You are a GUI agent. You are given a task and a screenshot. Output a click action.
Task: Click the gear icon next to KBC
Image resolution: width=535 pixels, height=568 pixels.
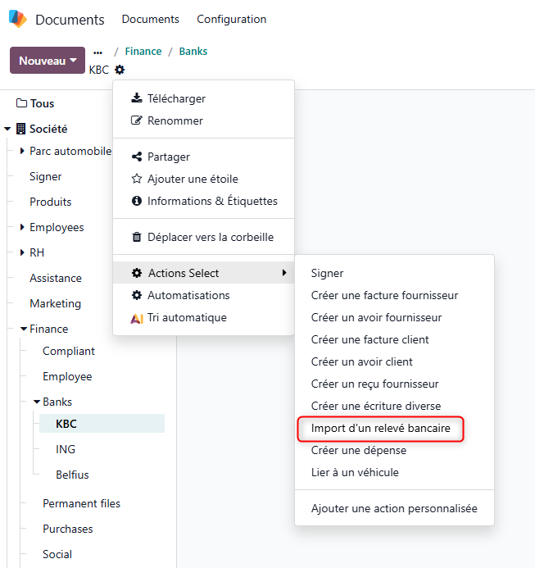tap(120, 70)
